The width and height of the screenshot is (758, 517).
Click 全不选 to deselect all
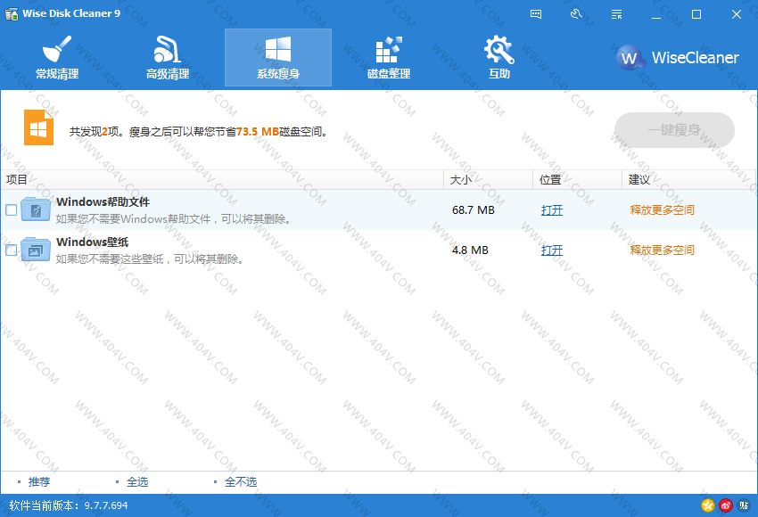click(x=240, y=482)
